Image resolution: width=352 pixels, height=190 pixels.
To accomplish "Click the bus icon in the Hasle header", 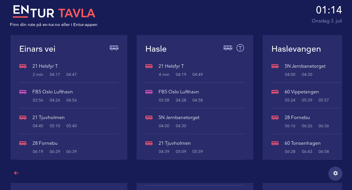I will [228, 48].
